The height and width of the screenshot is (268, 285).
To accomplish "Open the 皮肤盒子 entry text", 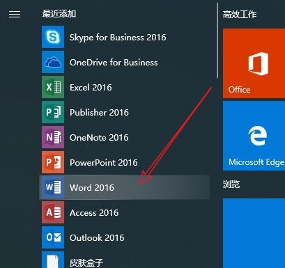I will pyautogui.click(x=86, y=262).
